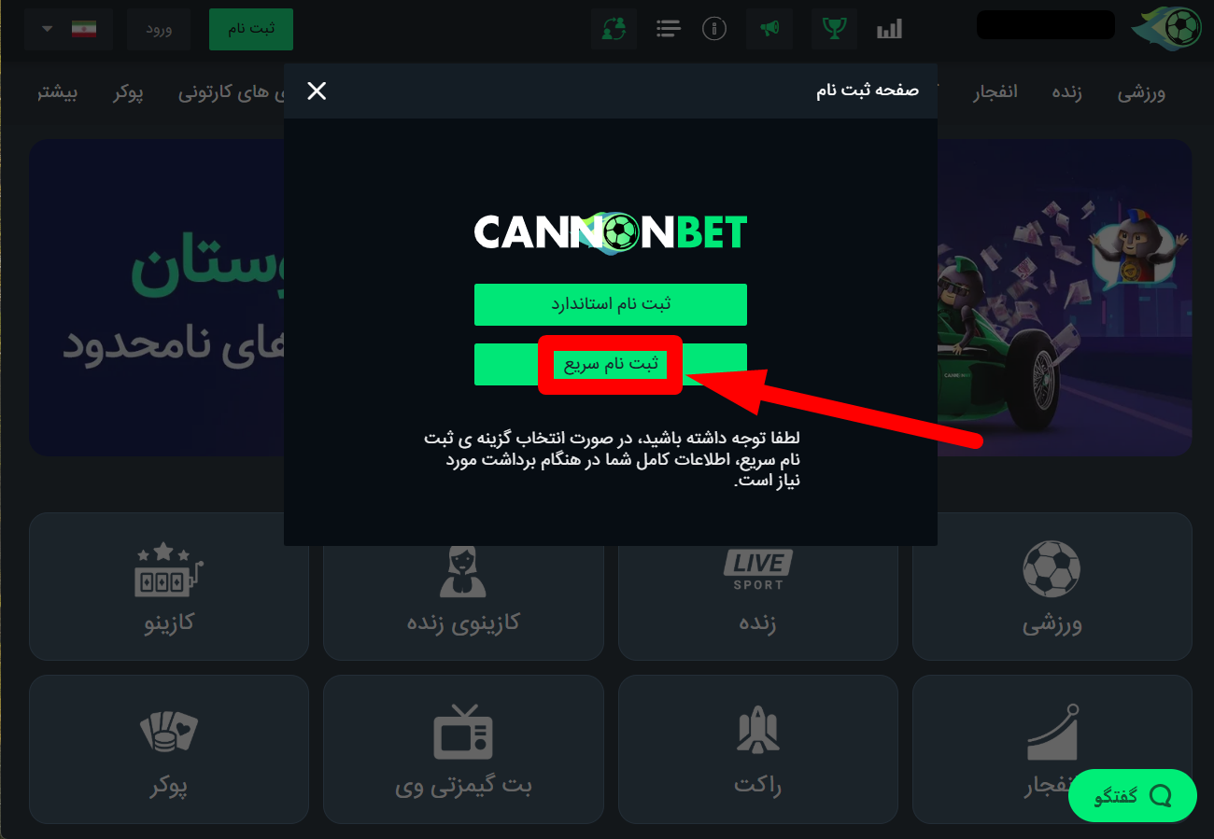Click the trophy icon in top bar
Viewport: 1214px width, 839px height.
tap(834, 29)
